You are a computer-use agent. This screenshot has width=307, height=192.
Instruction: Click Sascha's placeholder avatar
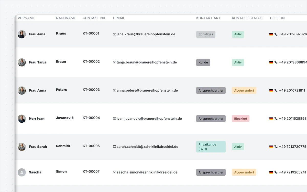point(22,173)
